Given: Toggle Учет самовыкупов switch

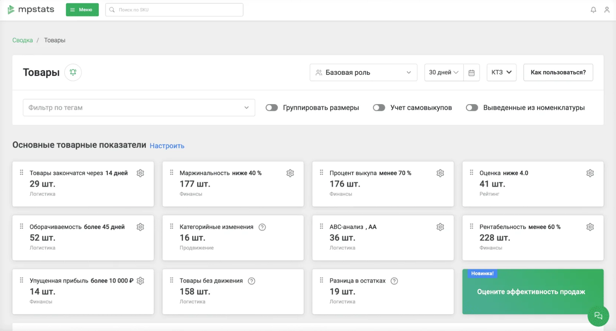Looking at the screenshot, I should [x=379, y=108].
